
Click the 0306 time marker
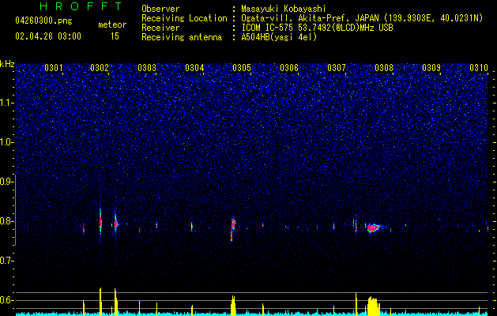pos(289,67)
